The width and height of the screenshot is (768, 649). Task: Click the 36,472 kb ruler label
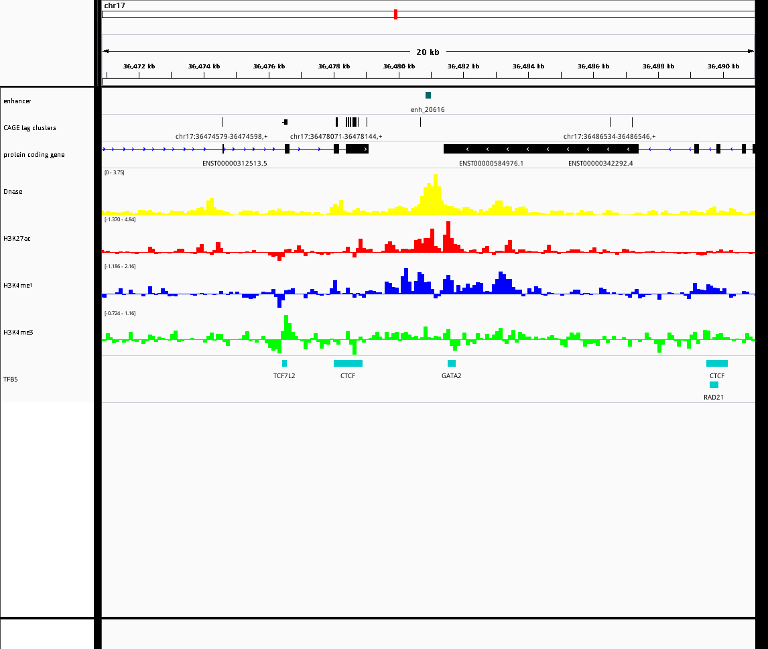(139, 66)
